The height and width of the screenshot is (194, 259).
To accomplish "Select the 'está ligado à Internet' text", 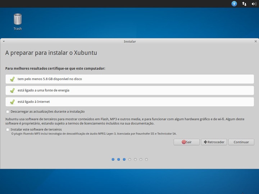I will (34, 102).
